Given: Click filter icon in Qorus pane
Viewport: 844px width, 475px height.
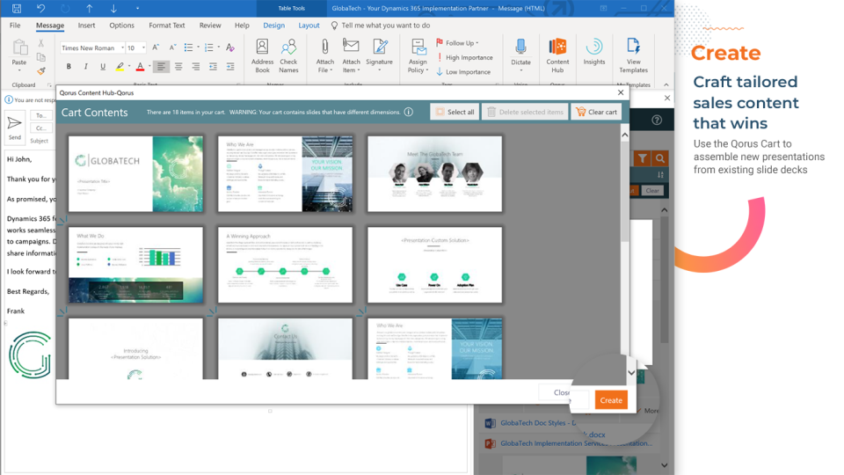Looking at the screenshot, I should pos(642,158).
